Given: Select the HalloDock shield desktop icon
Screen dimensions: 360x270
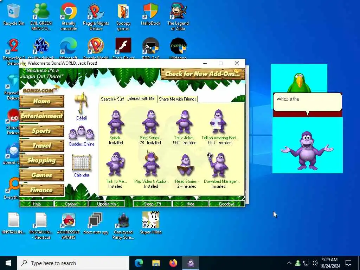Looking at the screenshot, I should (x=150, y=14).
